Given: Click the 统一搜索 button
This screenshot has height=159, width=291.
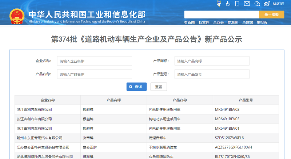Looking at the screenshot, I should (272, 14).
